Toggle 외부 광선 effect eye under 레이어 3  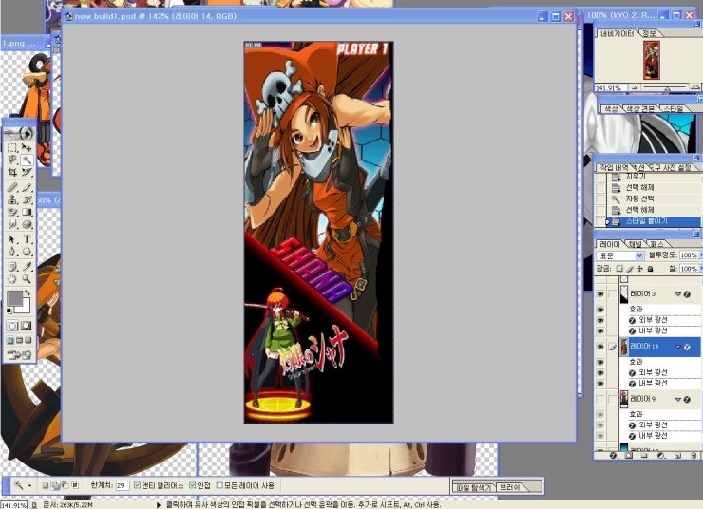pyautogui.click(x=600, y=320)
